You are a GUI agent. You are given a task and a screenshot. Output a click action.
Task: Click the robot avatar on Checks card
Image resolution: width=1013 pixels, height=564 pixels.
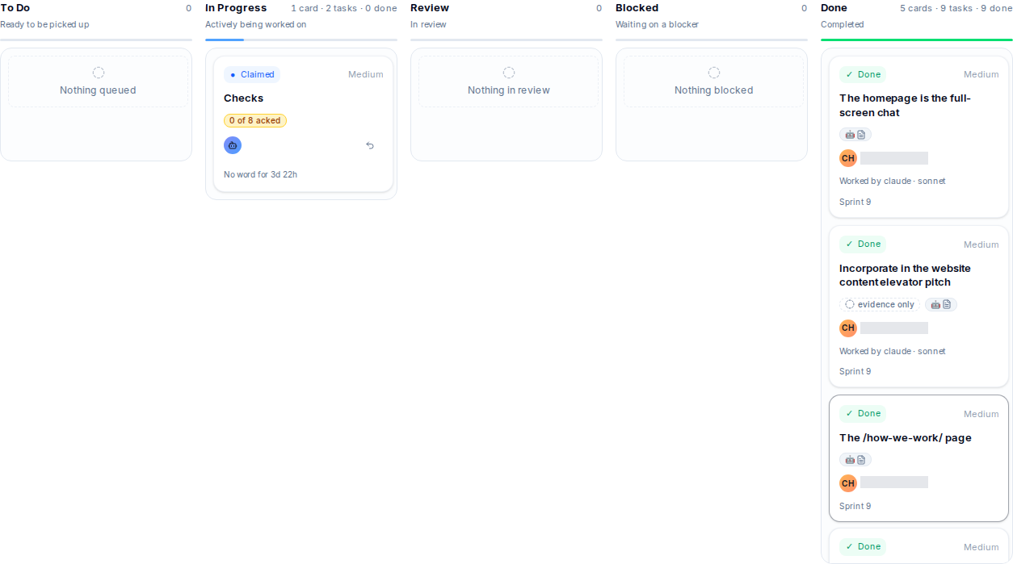tap(233, 145)
